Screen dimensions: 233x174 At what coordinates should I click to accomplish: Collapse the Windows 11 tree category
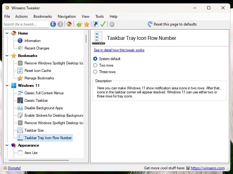pos(7,85)
